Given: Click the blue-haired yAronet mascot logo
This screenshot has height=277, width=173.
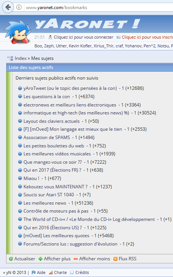Looking at the screenshot, I should click(x=18, y=32).
